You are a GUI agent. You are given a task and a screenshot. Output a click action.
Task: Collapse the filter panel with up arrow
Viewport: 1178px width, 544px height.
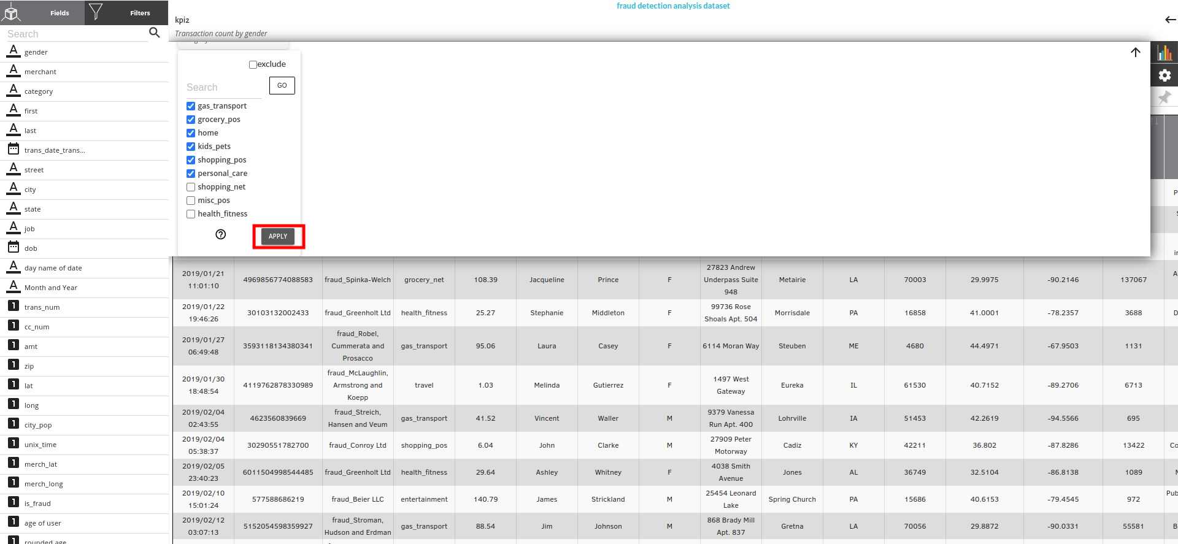coord(1136,52)
